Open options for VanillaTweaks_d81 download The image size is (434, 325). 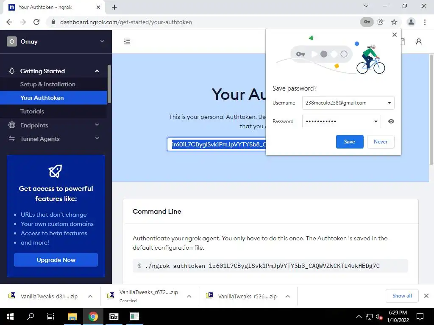point(90,296)
